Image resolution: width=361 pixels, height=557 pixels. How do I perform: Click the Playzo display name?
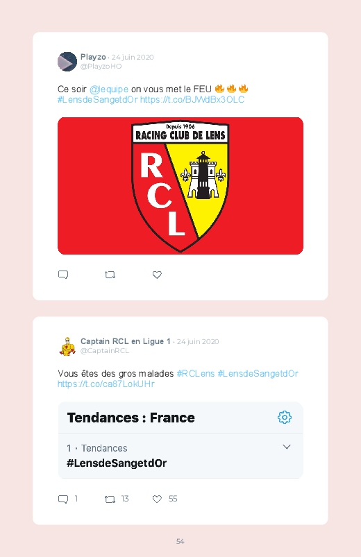(x=93, y=57)
